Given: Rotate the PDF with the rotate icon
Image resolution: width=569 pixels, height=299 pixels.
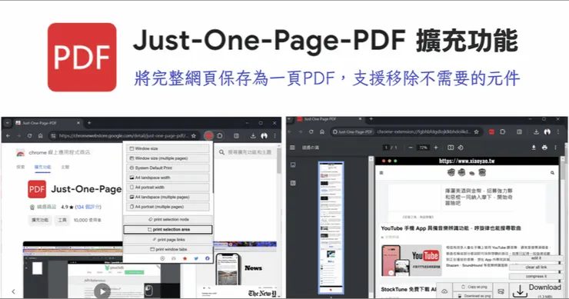Looking at the screenshot, I should pos(461,148).
